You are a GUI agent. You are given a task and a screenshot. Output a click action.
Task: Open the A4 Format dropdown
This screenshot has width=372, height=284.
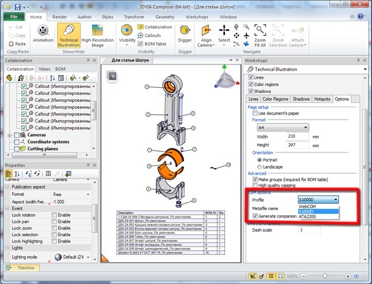pyautogui.click(x=283, y=127)
